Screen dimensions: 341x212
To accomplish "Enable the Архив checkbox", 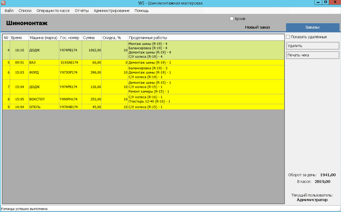I will pyautogui.click(x=232, y=19).
